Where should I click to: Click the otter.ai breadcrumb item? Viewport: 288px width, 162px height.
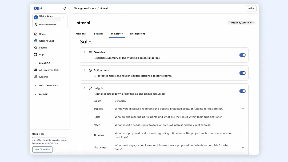click(103, 8)
